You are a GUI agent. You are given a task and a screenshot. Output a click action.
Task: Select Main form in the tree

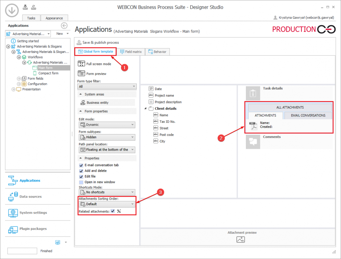pos(45,68)
